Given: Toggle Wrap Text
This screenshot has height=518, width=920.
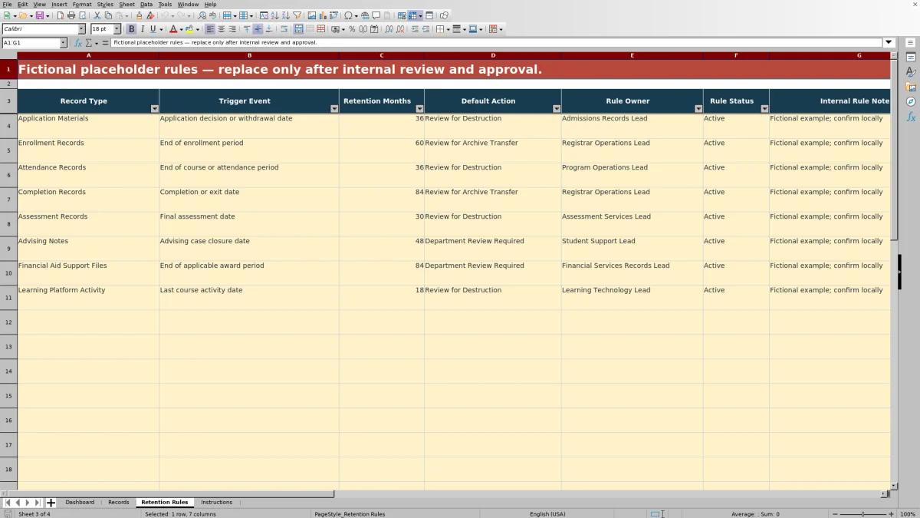Looking at the screenshot, I should [x=284, y=29].
